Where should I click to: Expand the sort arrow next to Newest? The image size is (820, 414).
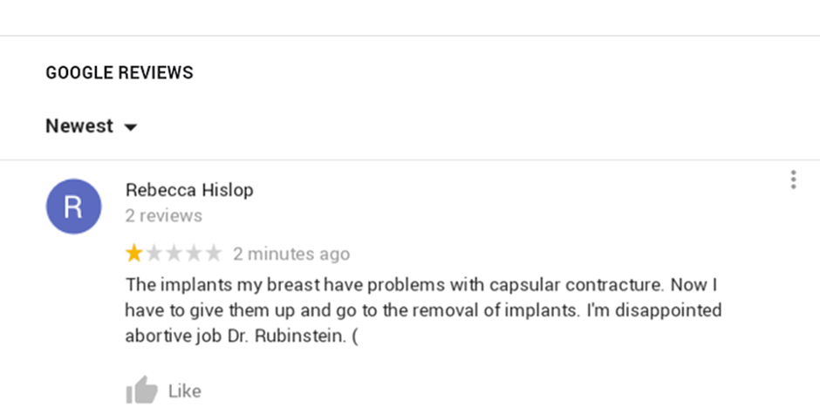tap(130, 127)
